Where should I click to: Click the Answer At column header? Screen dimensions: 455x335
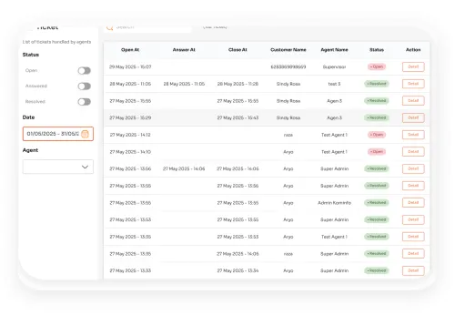pos(184,50)
